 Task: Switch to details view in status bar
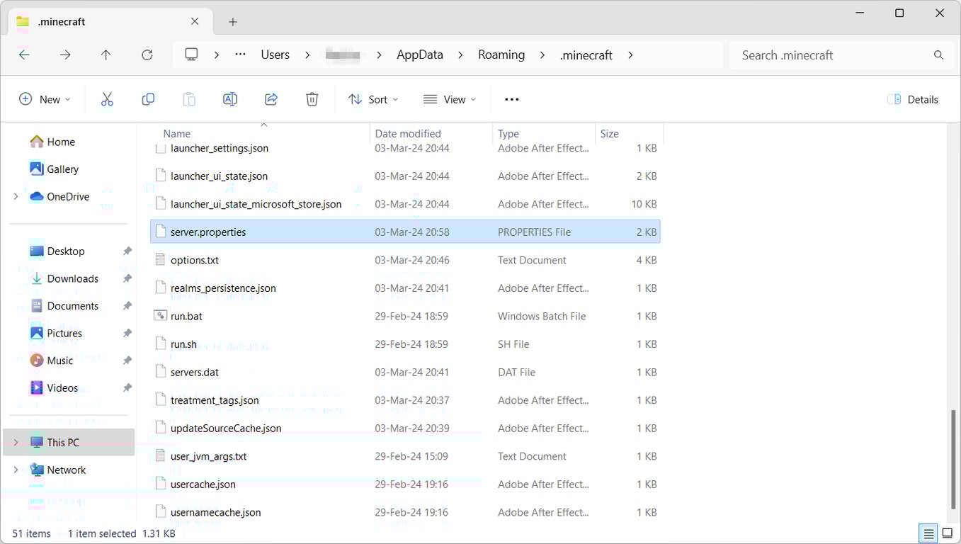tap(928, 533)
